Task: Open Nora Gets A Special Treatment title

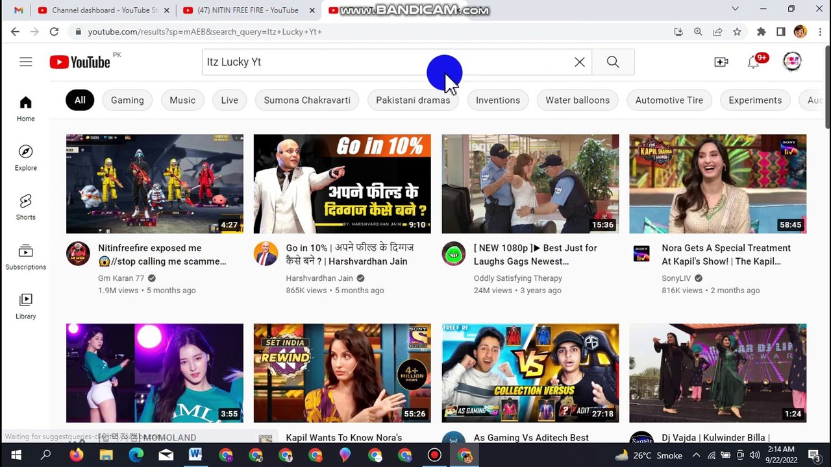Action: [726, 254]
